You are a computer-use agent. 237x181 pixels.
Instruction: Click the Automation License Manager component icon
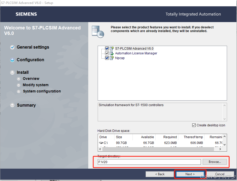tap(112, 53)
